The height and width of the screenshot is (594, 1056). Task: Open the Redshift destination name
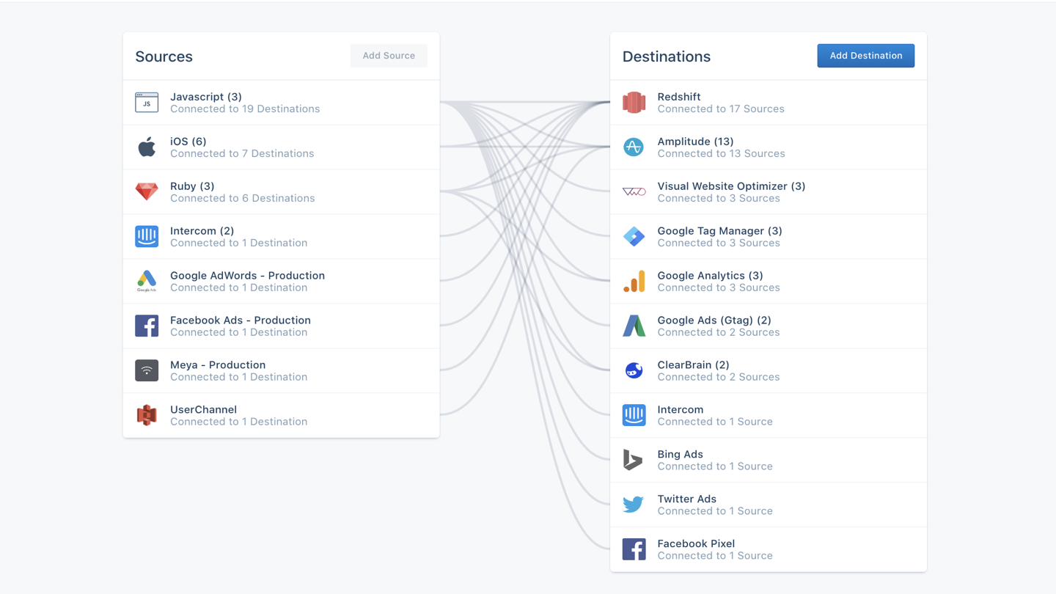click(679, 97)
